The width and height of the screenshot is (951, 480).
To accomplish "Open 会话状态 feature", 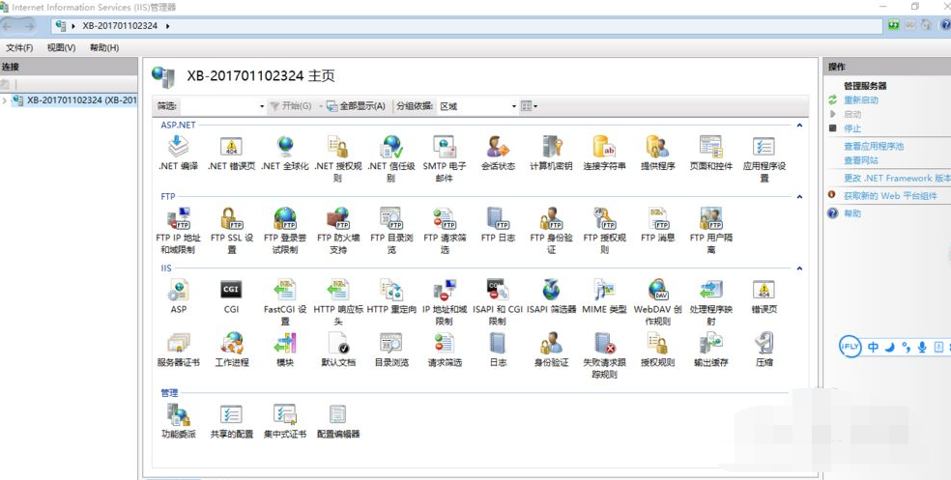I will [498, 153].
